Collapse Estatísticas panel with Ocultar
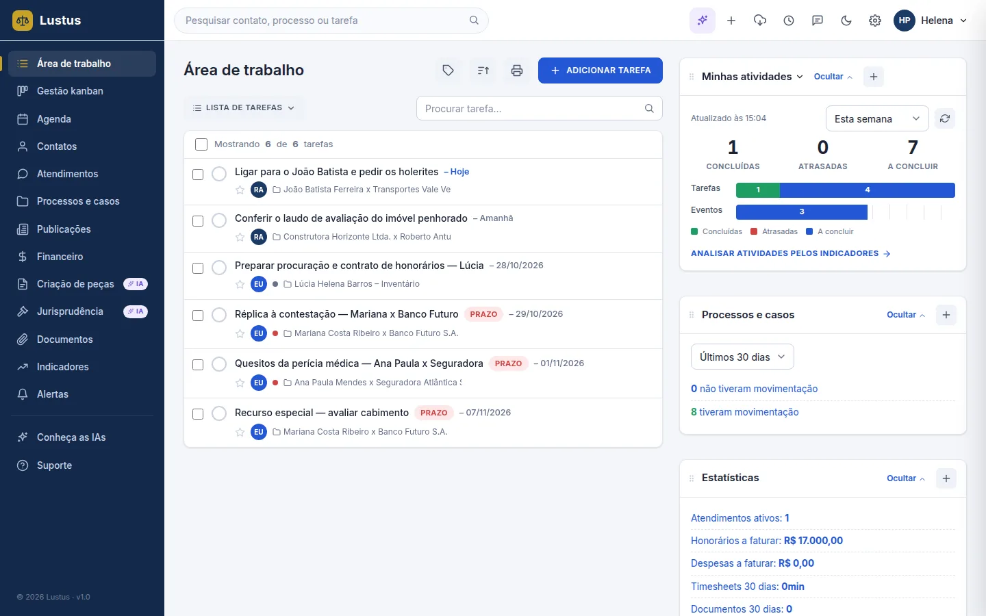This screenshot has height=616, width=986. [x=906, y=478]
